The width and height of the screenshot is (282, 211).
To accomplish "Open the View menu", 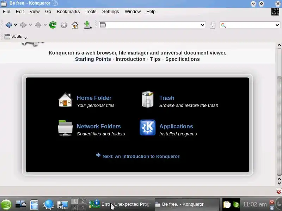I will click(35, 12).
